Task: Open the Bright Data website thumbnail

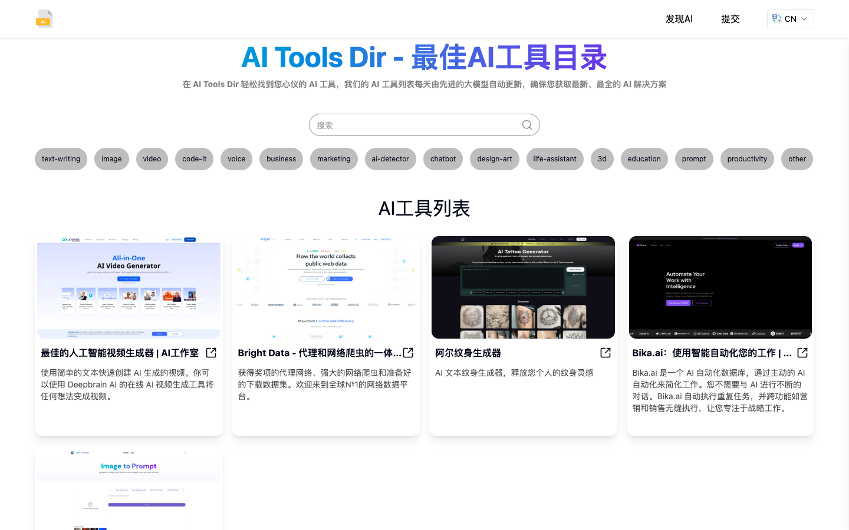Action: coord(326,287)
